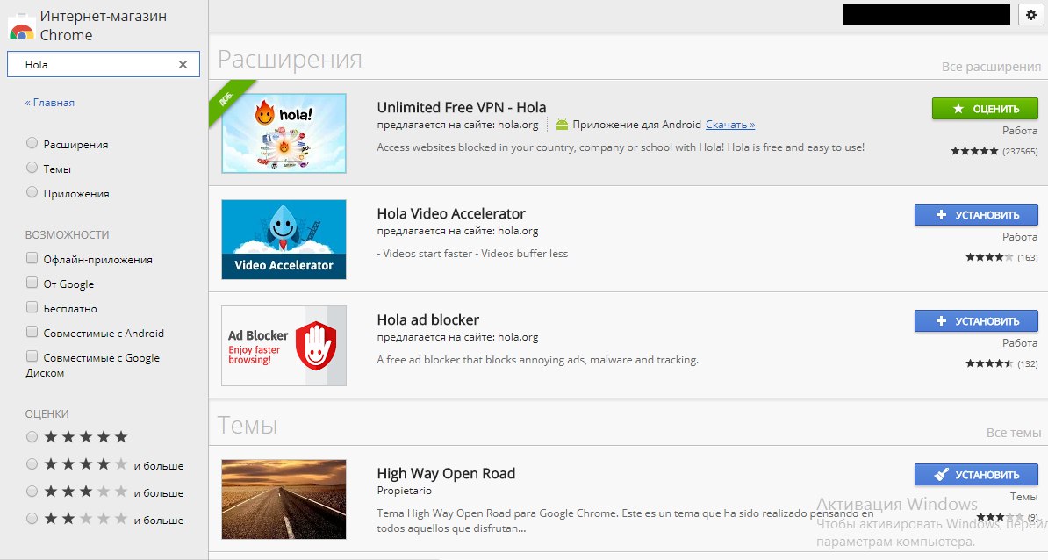
Task: Click the Android robot icon
Action: (562, 125)
